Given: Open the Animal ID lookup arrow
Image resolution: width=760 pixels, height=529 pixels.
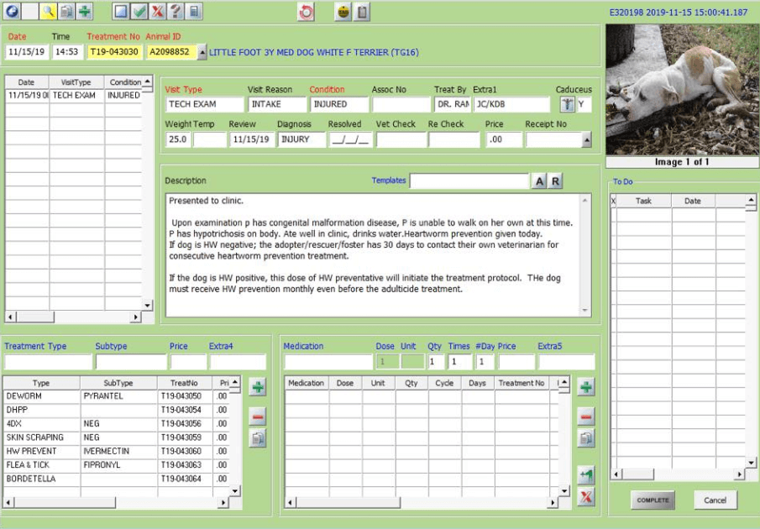Looking at the screenshot, I should [202, 52].
